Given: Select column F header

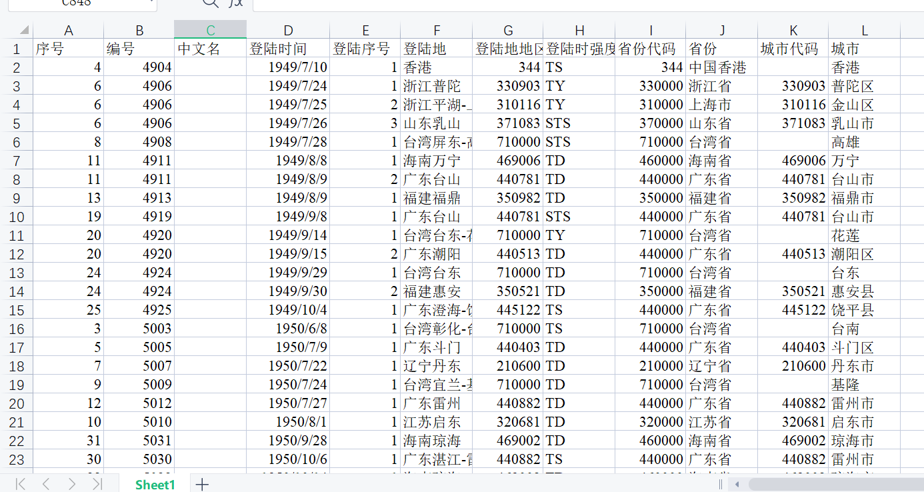Looking at the screenshot, I should [437, 30].
